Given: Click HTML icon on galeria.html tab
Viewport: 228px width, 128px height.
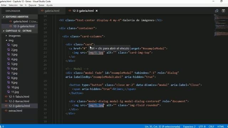Looking at the screenshot, I should [42, 11].
